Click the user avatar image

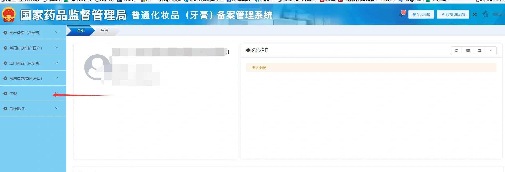97,67
